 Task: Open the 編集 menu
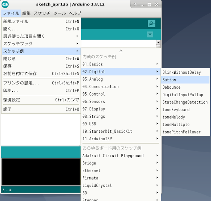tap(27, 13)
